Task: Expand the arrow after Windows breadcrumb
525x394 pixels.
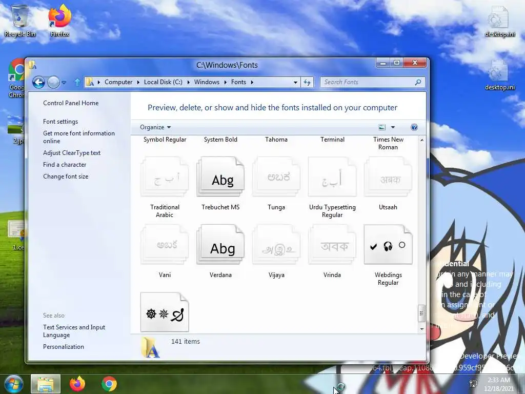Action: click(x=225, y=82)
